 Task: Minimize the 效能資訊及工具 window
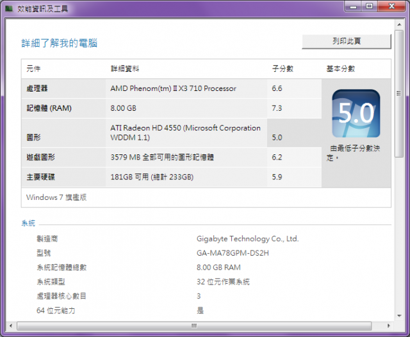click(353, 6)
